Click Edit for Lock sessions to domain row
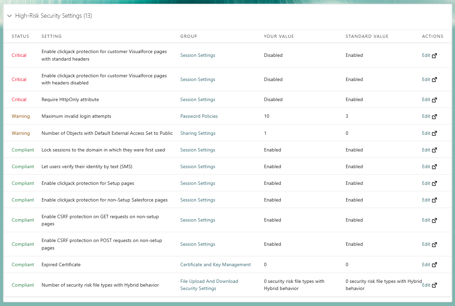Image resolution: width=455 pixels, height=306 pixels. [x=426, y=150]
